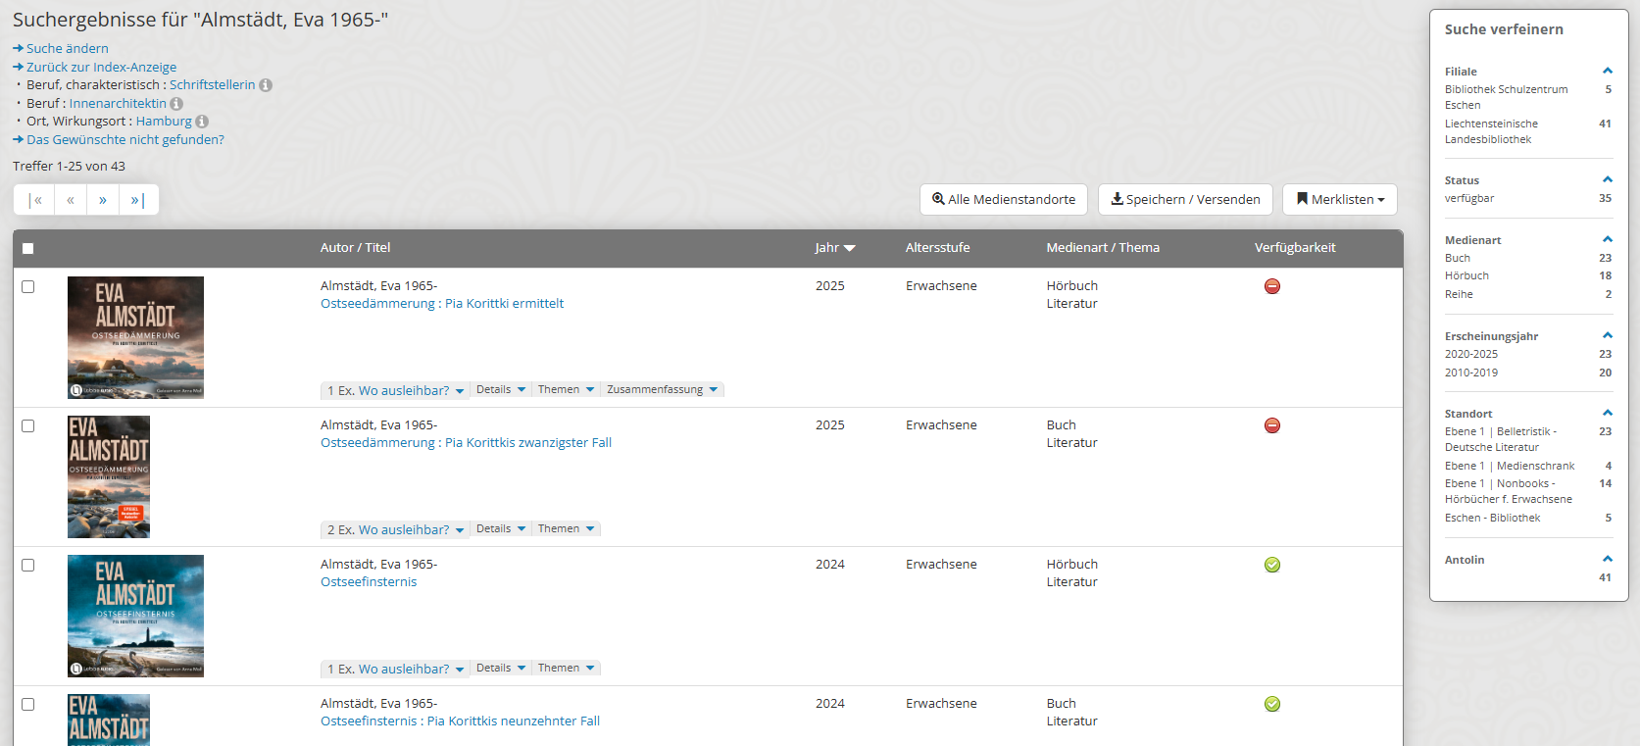Select the checkbox for the Ostseefinsternis audiobook row
This screenshot has width=1640, height=746.
(28, 566)
